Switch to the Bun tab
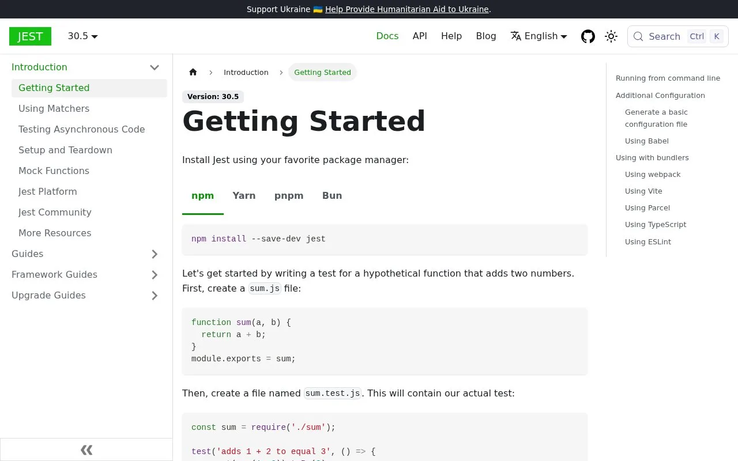 pyautogui.click(x=332, y=196)
